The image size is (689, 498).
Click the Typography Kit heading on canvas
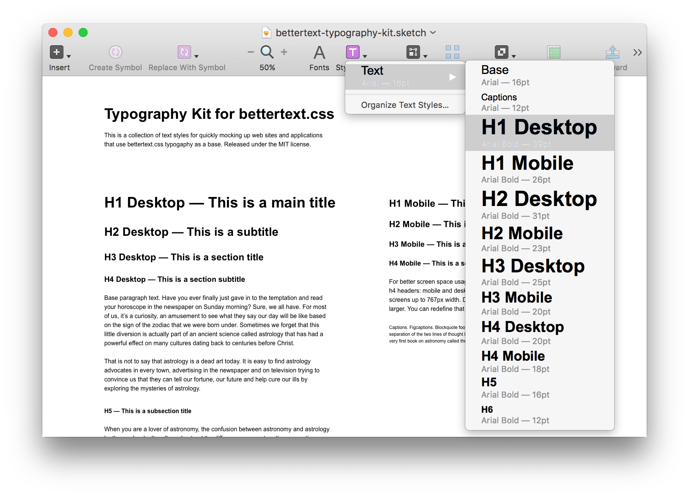(x=219, y=114)
